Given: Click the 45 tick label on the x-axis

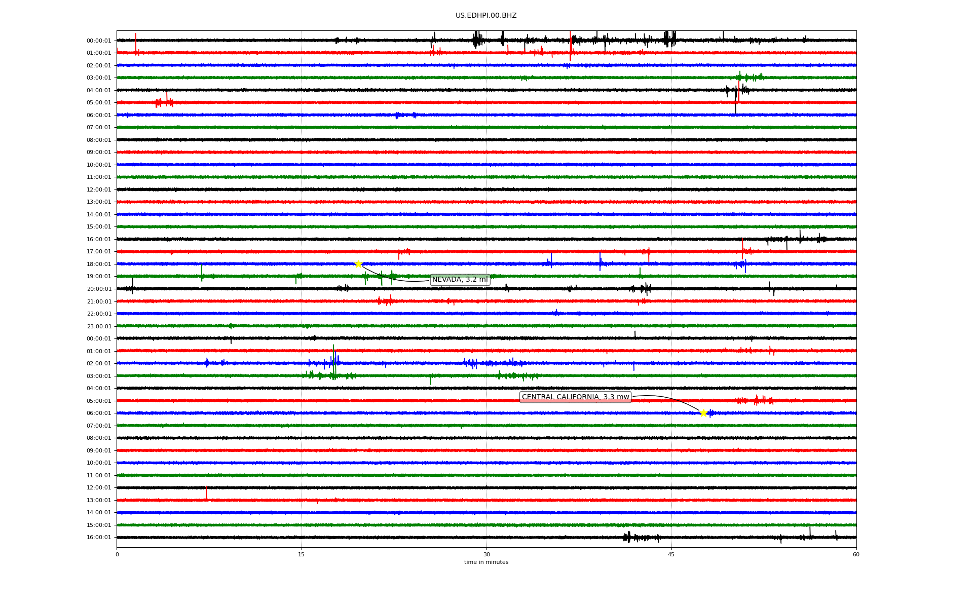Looking at the screenshot, I should tap(671, 554).
